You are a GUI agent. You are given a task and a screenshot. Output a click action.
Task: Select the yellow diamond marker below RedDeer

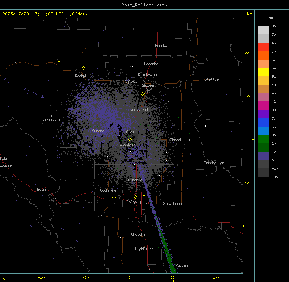point(143,94)
